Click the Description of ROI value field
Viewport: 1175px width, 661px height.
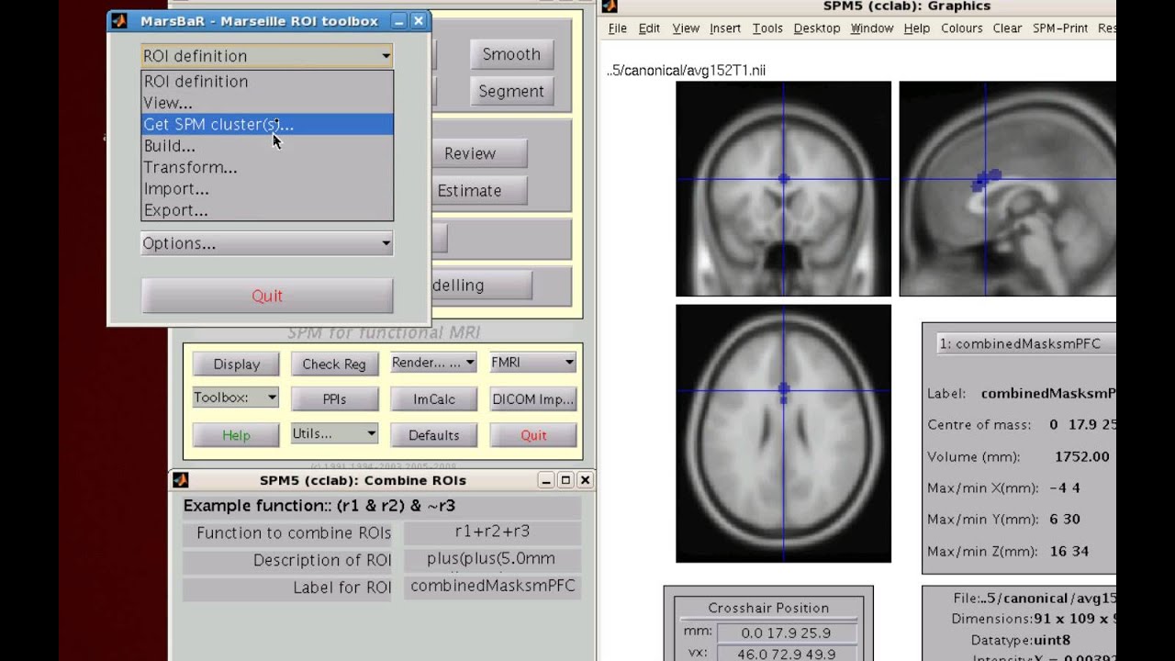click(x=492, y=559)
